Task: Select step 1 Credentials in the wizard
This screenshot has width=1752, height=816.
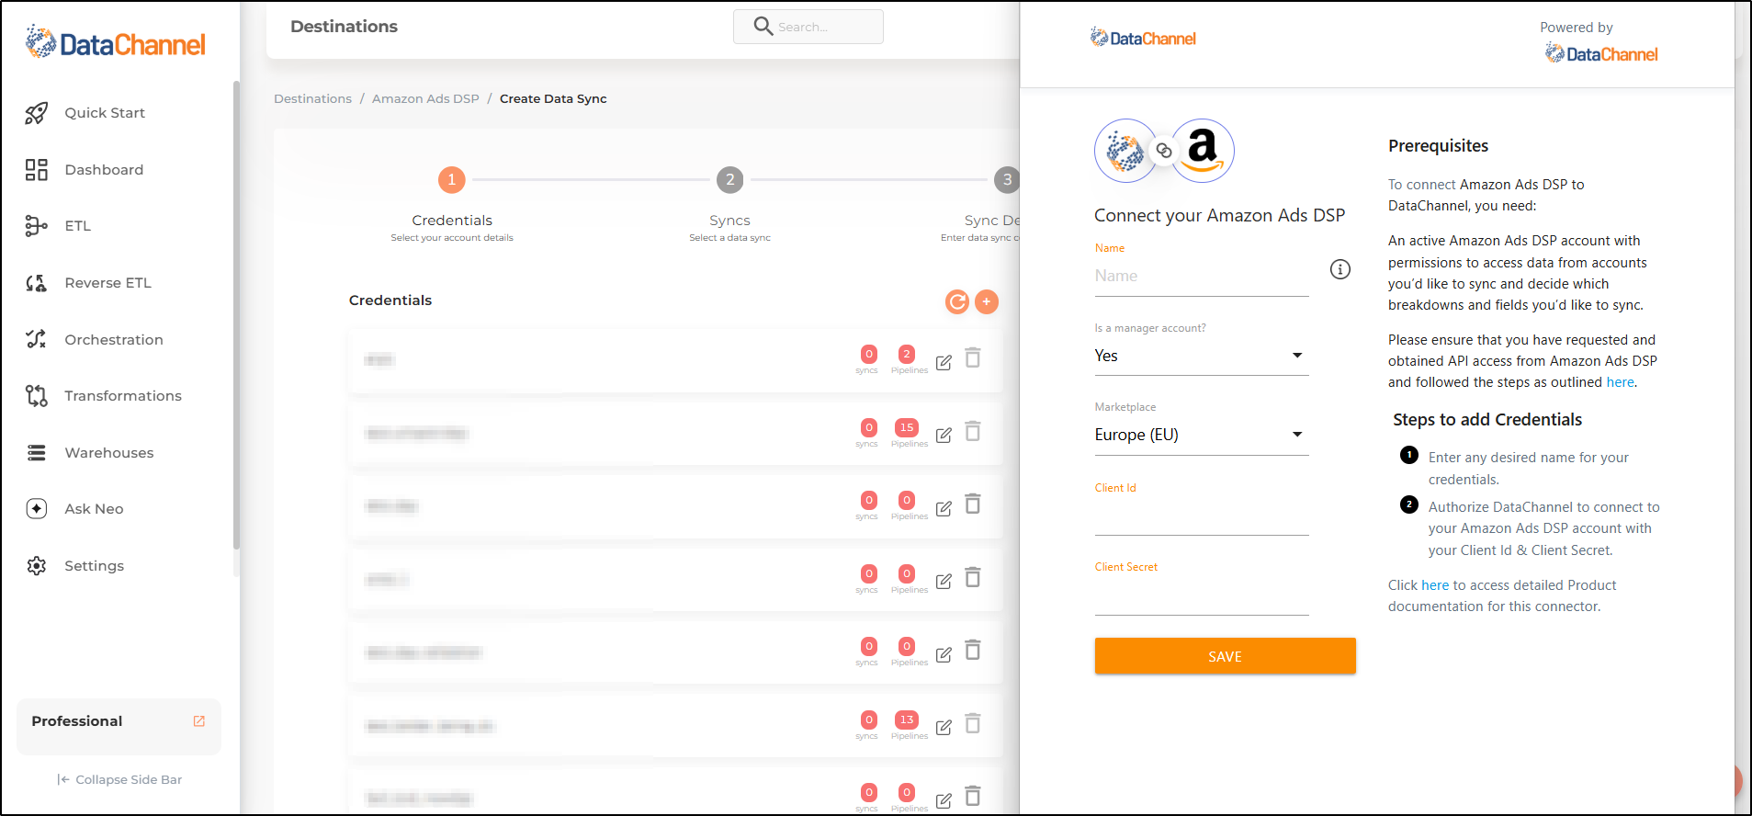Action: click(451, 180)
